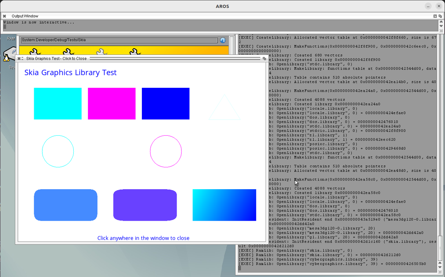Click log line 'MakeFunctions(0x0000000042f8f900'
This screenshot has width=445, height=277.
pyautogui.click(x=337, y=47)
